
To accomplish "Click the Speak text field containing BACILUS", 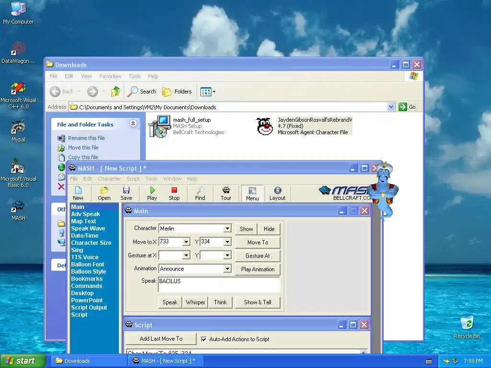I will [x=219, y=285].
